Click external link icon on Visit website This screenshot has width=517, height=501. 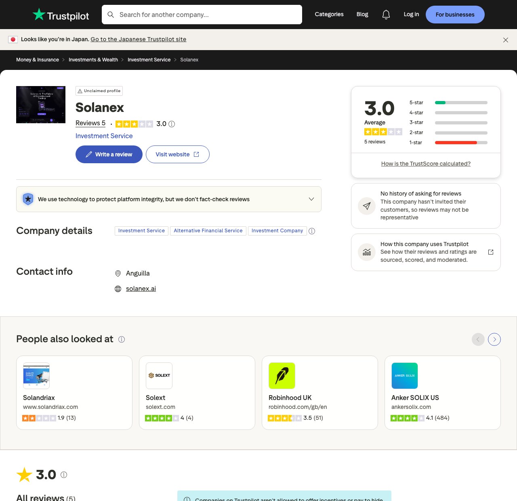tap(196, 154)
